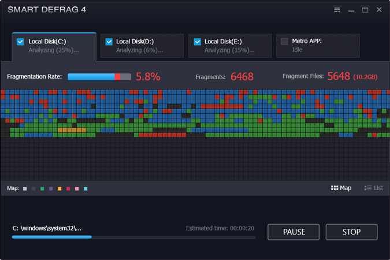Click the cyan map legend swatch
Screen dimensions: 390x260
pos(86,188)
